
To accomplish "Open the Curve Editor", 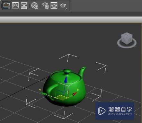I will (x=15, y=5).
